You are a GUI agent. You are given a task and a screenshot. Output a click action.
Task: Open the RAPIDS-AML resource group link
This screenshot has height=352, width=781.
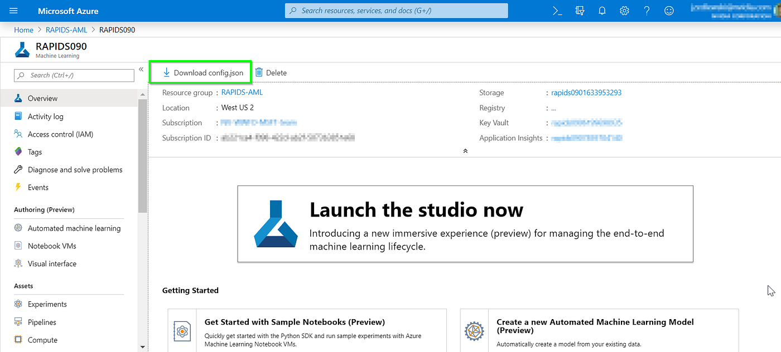(x=242, y=92)
